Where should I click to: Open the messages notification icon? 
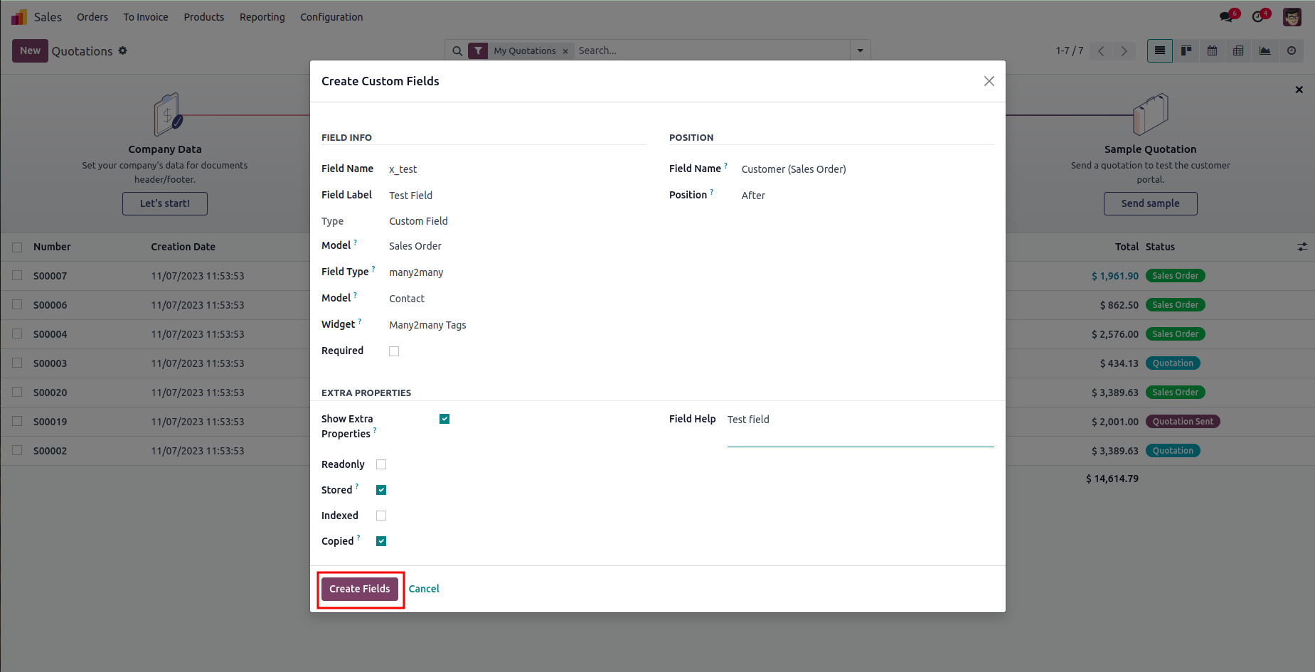(x=1228, y=16)
